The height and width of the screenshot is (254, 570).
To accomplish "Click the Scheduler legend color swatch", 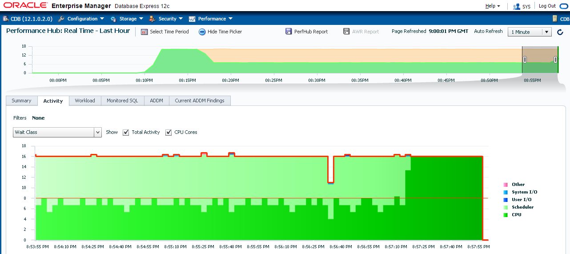I will coord(505,207).
